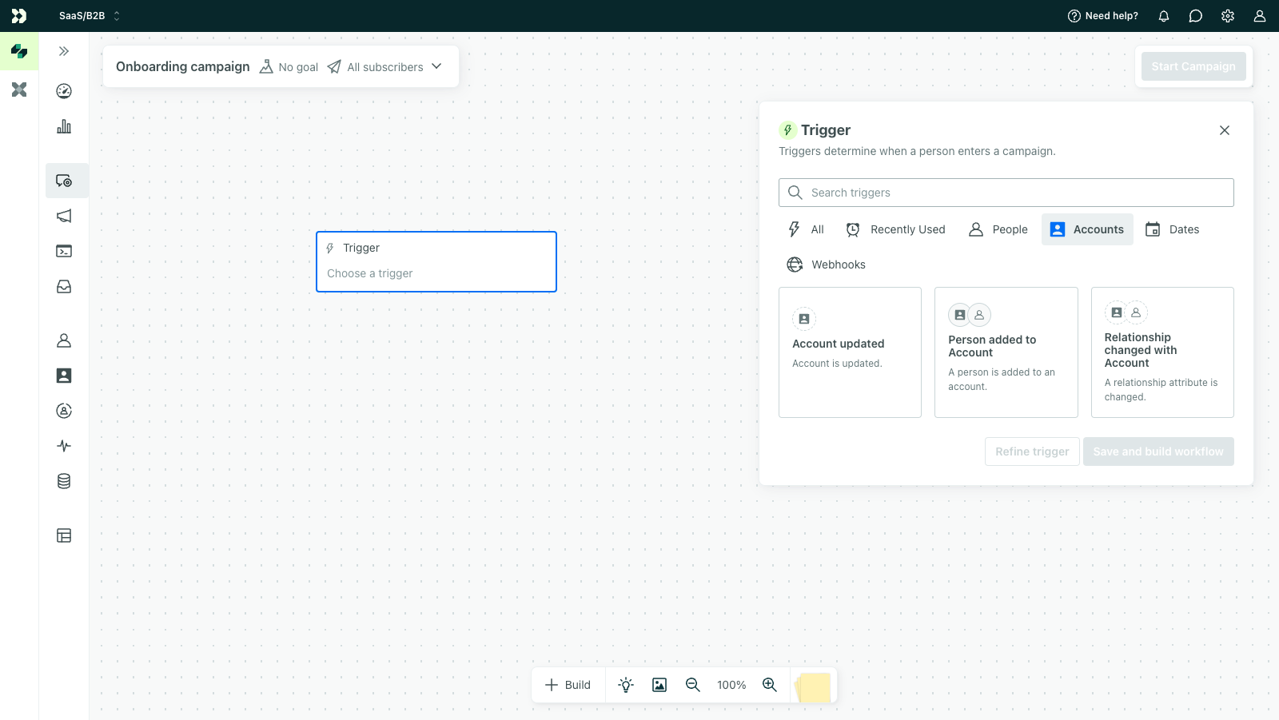Zoom out the canvas
Image resolution: width=1279 pixels, height=720 pixels.
(693, 685)
